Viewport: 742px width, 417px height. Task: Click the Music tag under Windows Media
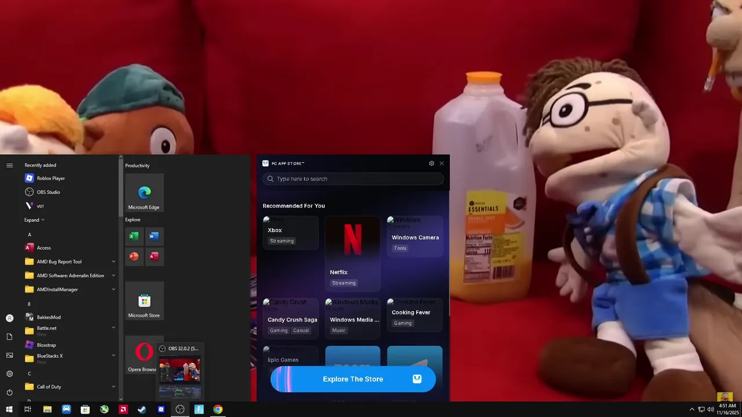[339, 331]
